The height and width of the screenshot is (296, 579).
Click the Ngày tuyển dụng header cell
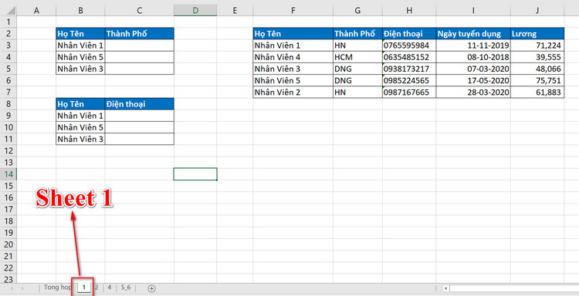tap(473, 34)
